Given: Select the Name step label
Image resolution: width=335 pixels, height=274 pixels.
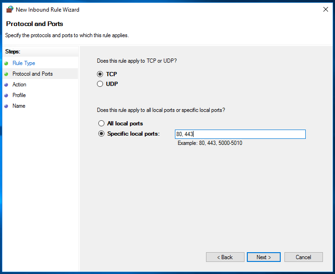Looking at the screenshot, I should (x=19, y=106).
